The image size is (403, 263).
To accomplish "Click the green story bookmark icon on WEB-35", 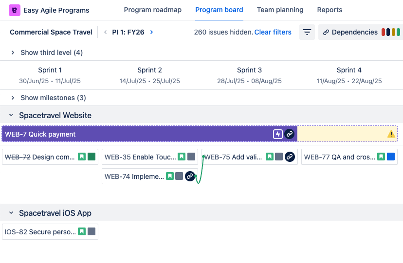I will [182, 157].
